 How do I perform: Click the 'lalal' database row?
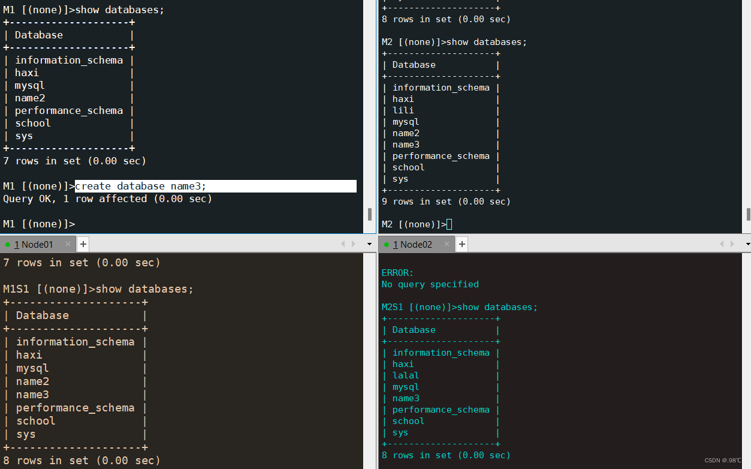[406, 375]
